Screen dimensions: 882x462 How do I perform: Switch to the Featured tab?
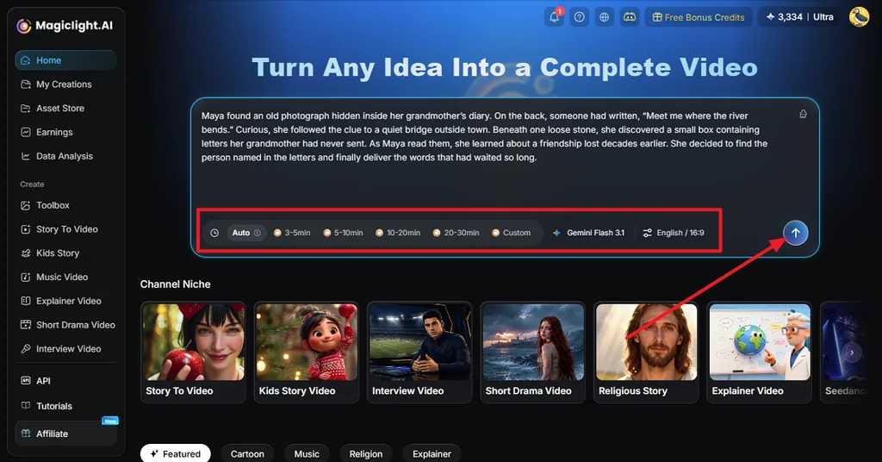click(x=176, y=453)
